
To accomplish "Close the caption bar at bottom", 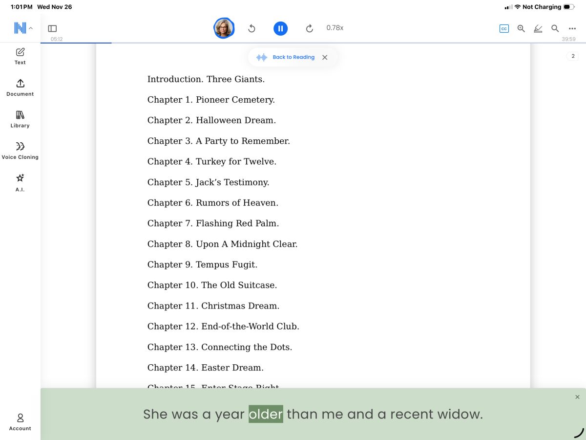I will 577,397.
